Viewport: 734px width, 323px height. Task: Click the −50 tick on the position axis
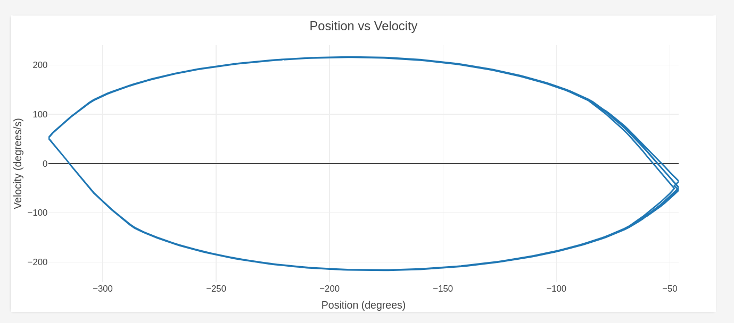coord(670,289)
